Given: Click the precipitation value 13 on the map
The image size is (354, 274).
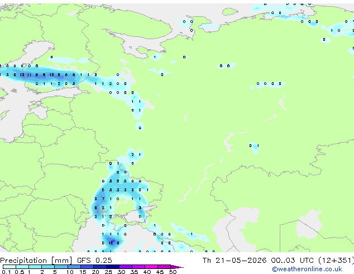Looking at the screenshot, I should click(x=22, y=74).
